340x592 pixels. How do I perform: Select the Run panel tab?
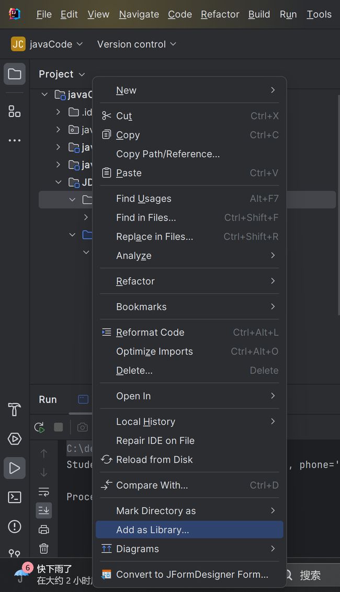pos(48,399)
